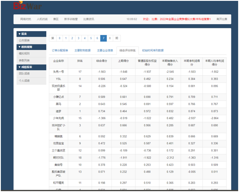Click company name YSL
The width and height of the screenshot is (239, 192).
(58, 79)
